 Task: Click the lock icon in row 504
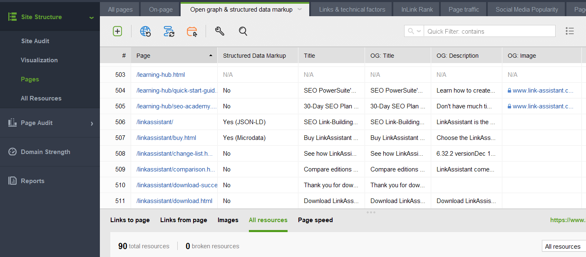pos(509,91)
